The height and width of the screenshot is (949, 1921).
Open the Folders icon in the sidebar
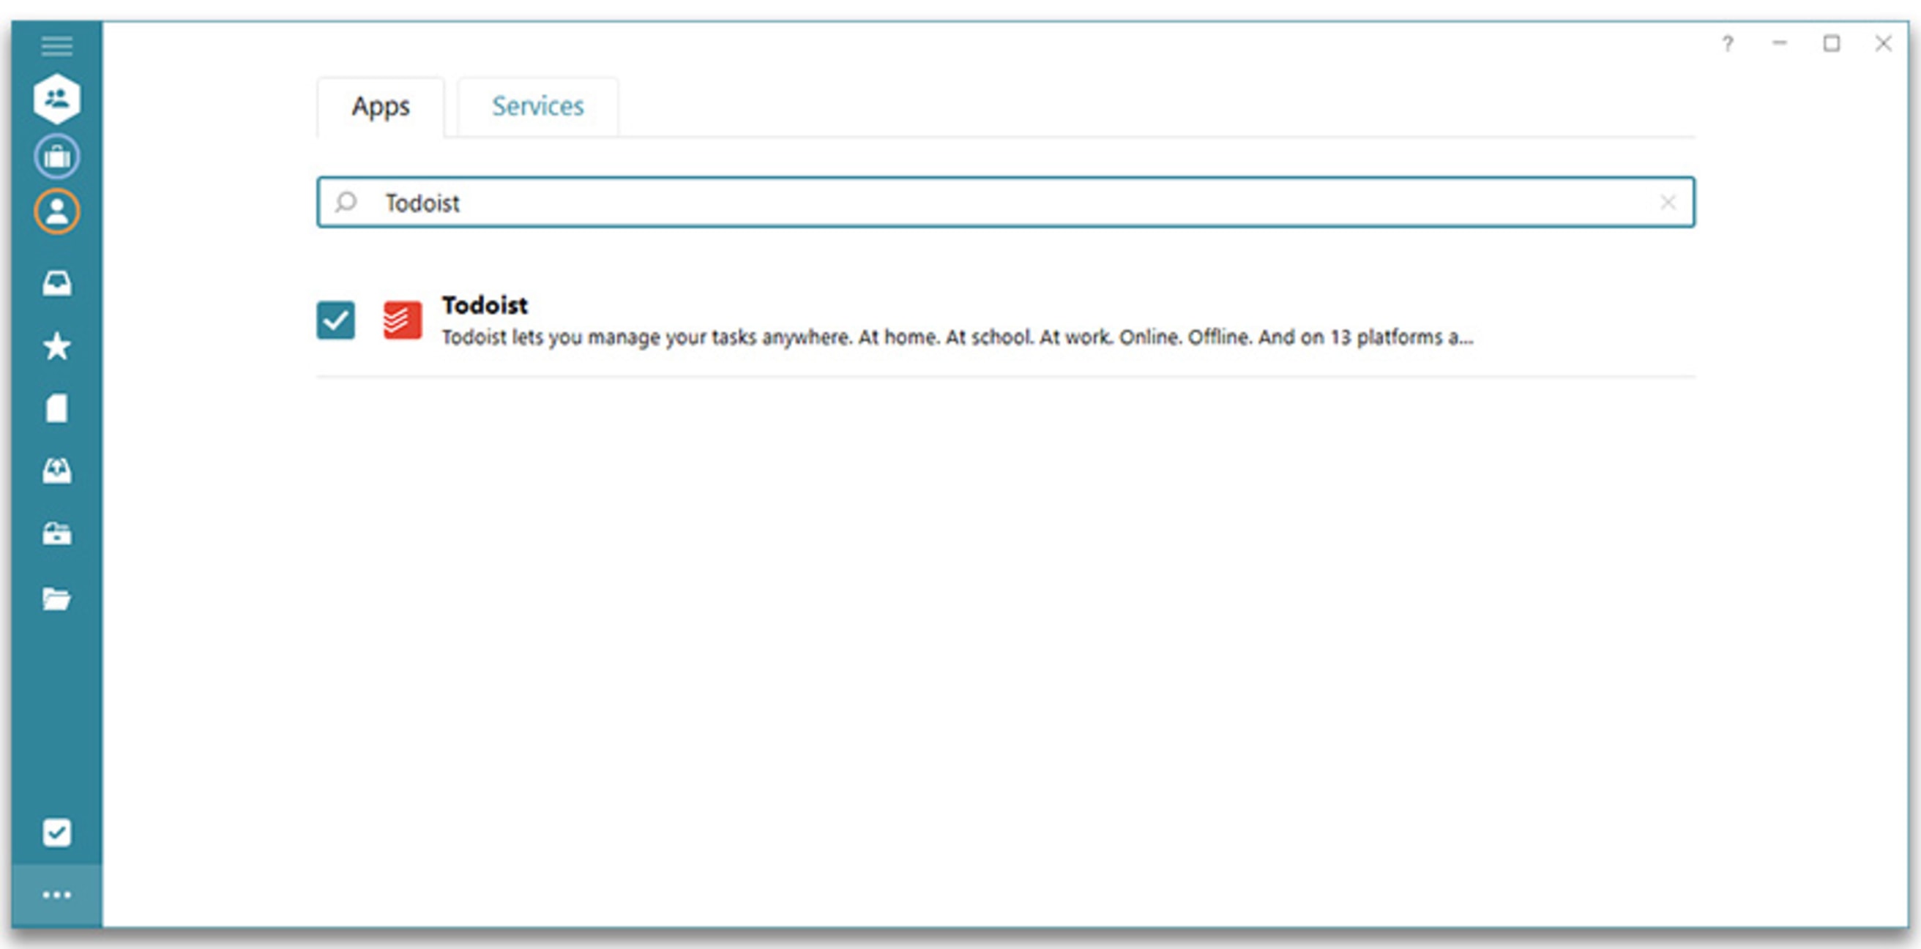click(56, 599)
